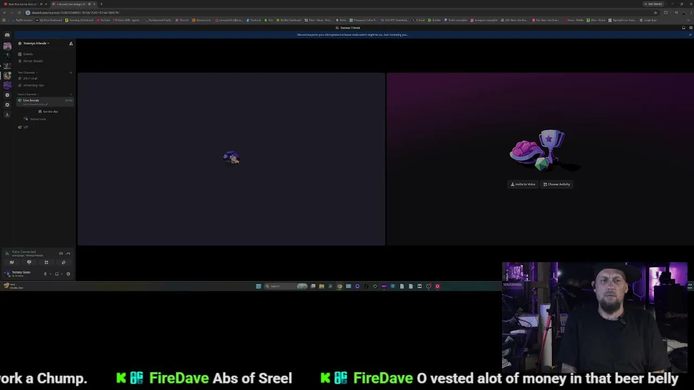Open the purple app icon on the taskbar
Image resolution: width=694 pixels, height=390 pixels.
384,286
